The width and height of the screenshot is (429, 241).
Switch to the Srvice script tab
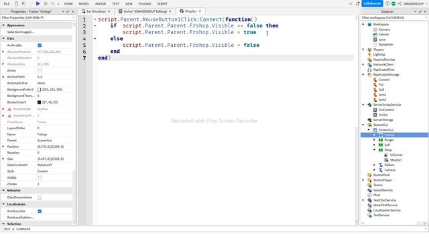[145, 11]
